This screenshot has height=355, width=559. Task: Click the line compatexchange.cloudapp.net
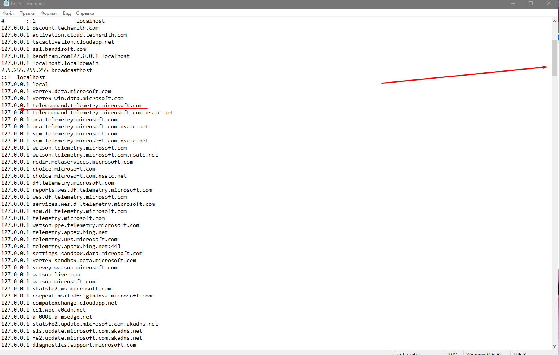pos(59,303)
